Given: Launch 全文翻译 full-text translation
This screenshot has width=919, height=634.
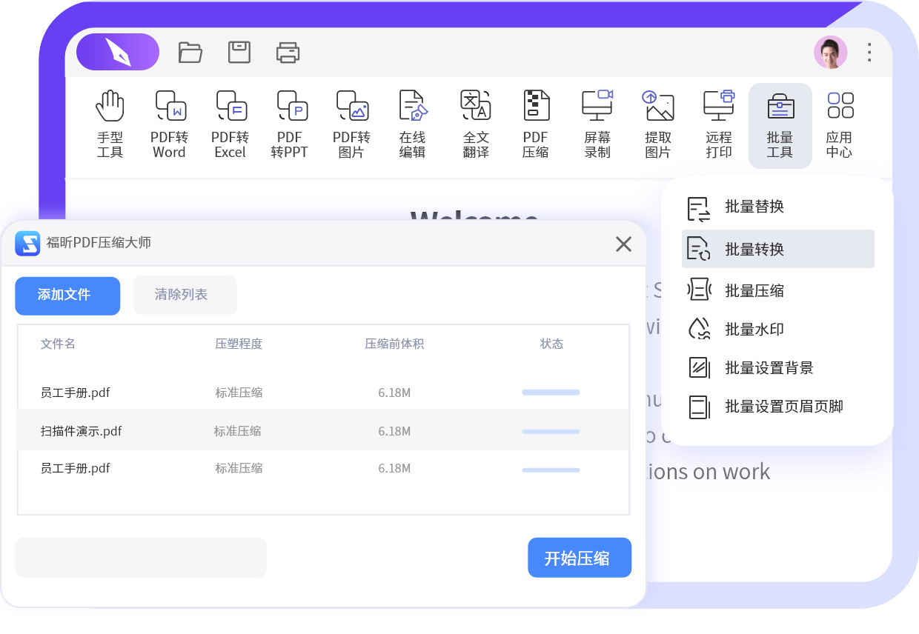Looking at the screenshot, I should (476, 124).
